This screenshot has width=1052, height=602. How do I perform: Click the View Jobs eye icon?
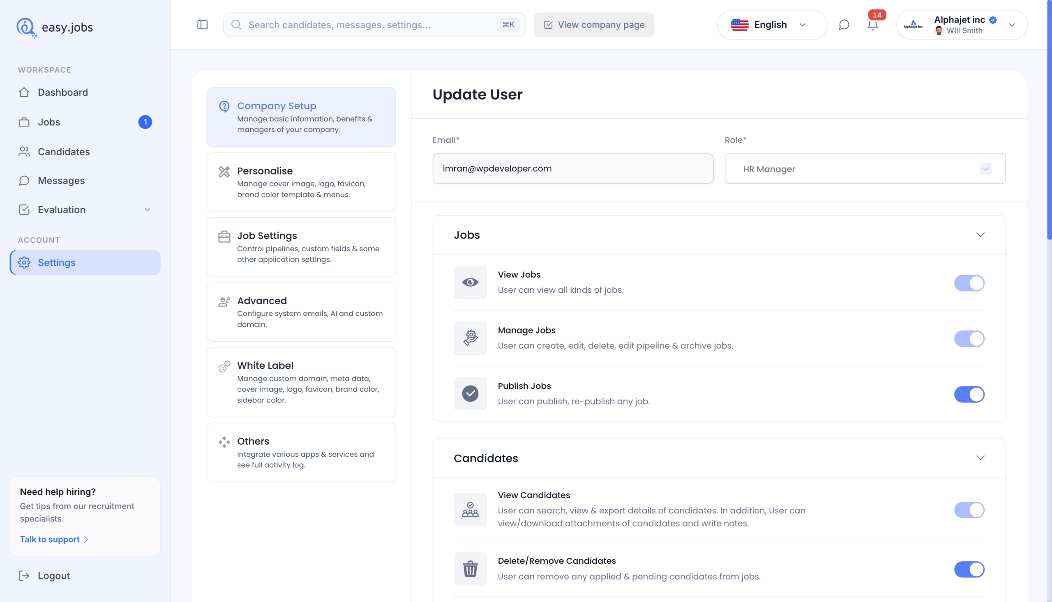coord(471,283)
